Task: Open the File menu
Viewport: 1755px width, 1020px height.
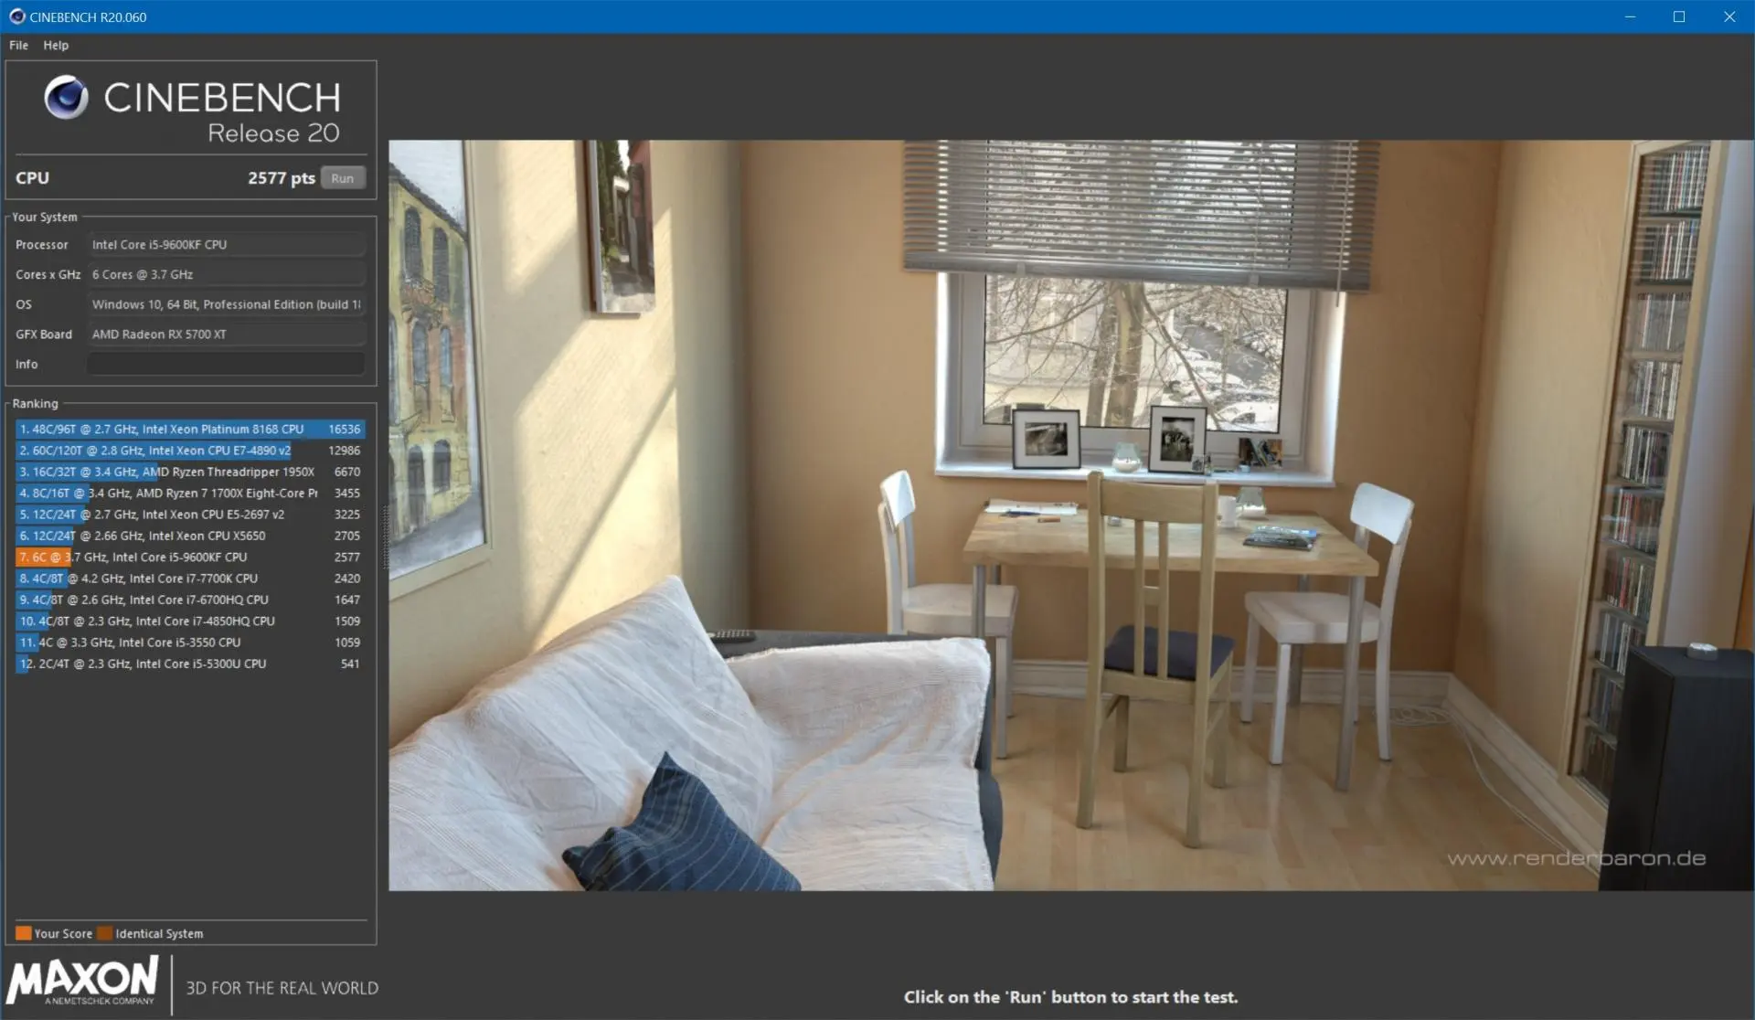Action: tap(18, 45)
